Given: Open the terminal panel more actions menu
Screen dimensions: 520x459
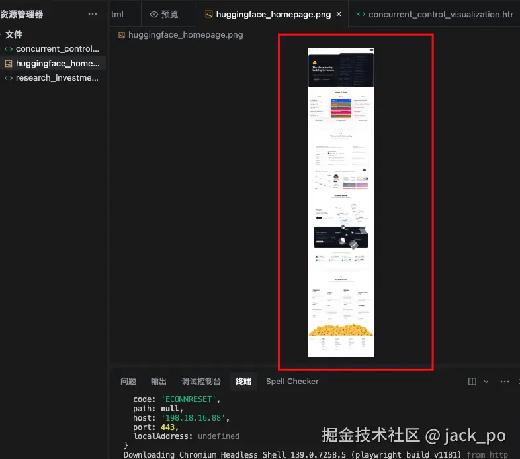Looking at the screenshot, I should coord(504,382).
